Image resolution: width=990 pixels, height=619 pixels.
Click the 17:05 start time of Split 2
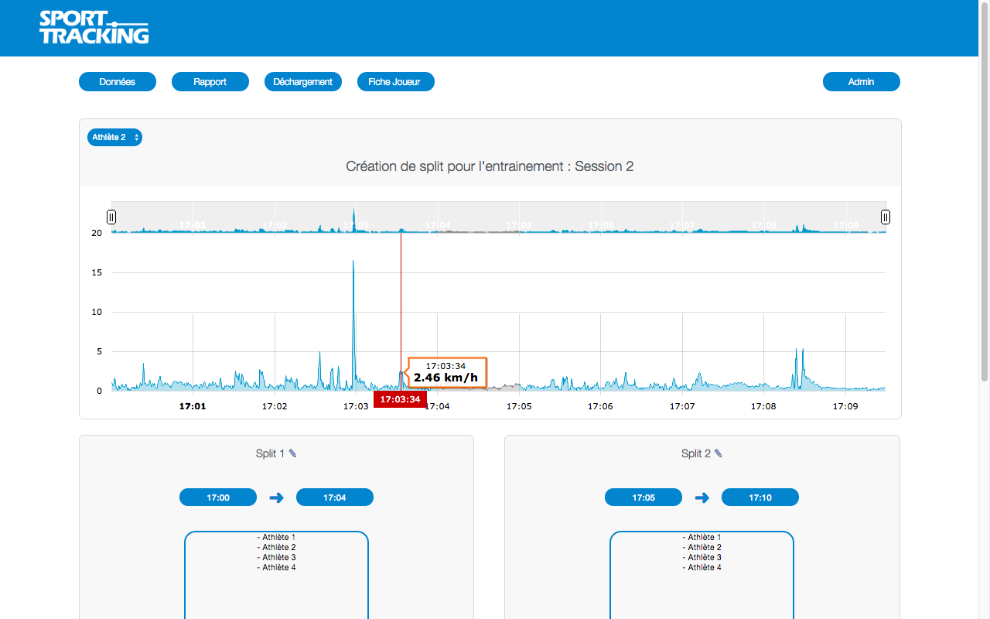click(x=643, y=498)
